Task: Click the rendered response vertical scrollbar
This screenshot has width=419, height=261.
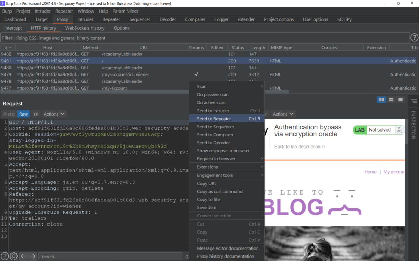Action: [x=407, y=132]
